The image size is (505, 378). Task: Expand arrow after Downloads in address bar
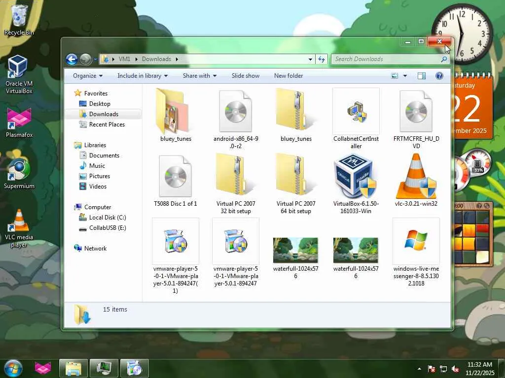click(177, 59)
